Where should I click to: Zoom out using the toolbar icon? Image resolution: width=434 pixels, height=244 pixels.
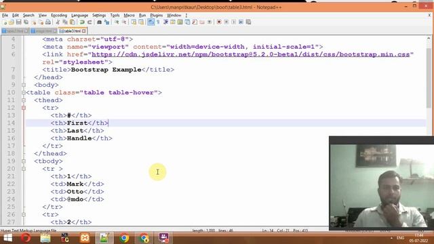pyautogui.click(x=124, y=22)
